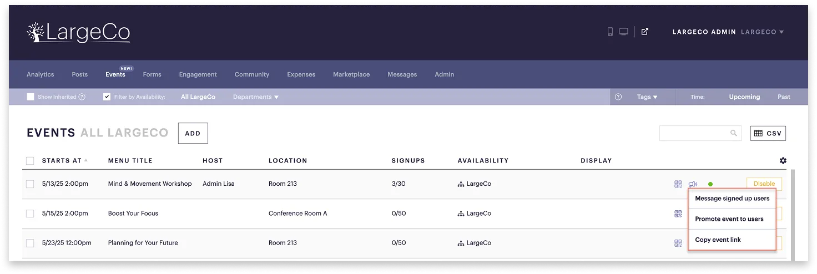Expand Departments dropdown

pos(255,97)
